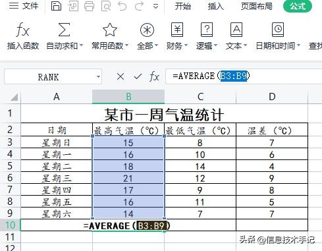Select row 10 header
Image resolution: width=322 pixels, height=251 pixels.
click(10, 225)
